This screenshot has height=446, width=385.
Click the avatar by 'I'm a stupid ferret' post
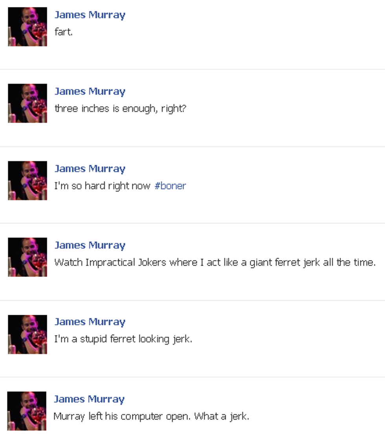coord(27,334)
